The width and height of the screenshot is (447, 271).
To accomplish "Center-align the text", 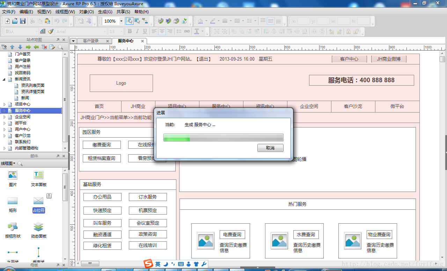I will tap(162, 31).
